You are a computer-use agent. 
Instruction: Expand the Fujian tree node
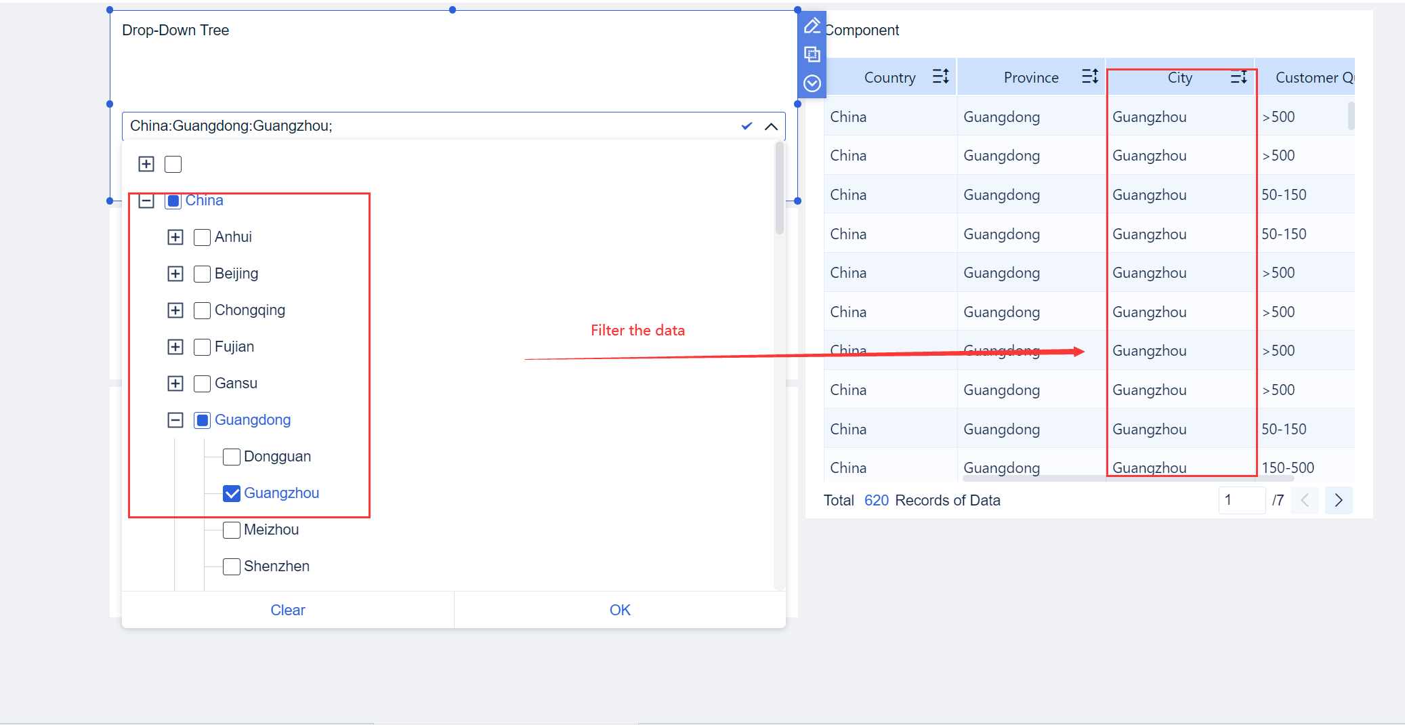coord(175,346)
